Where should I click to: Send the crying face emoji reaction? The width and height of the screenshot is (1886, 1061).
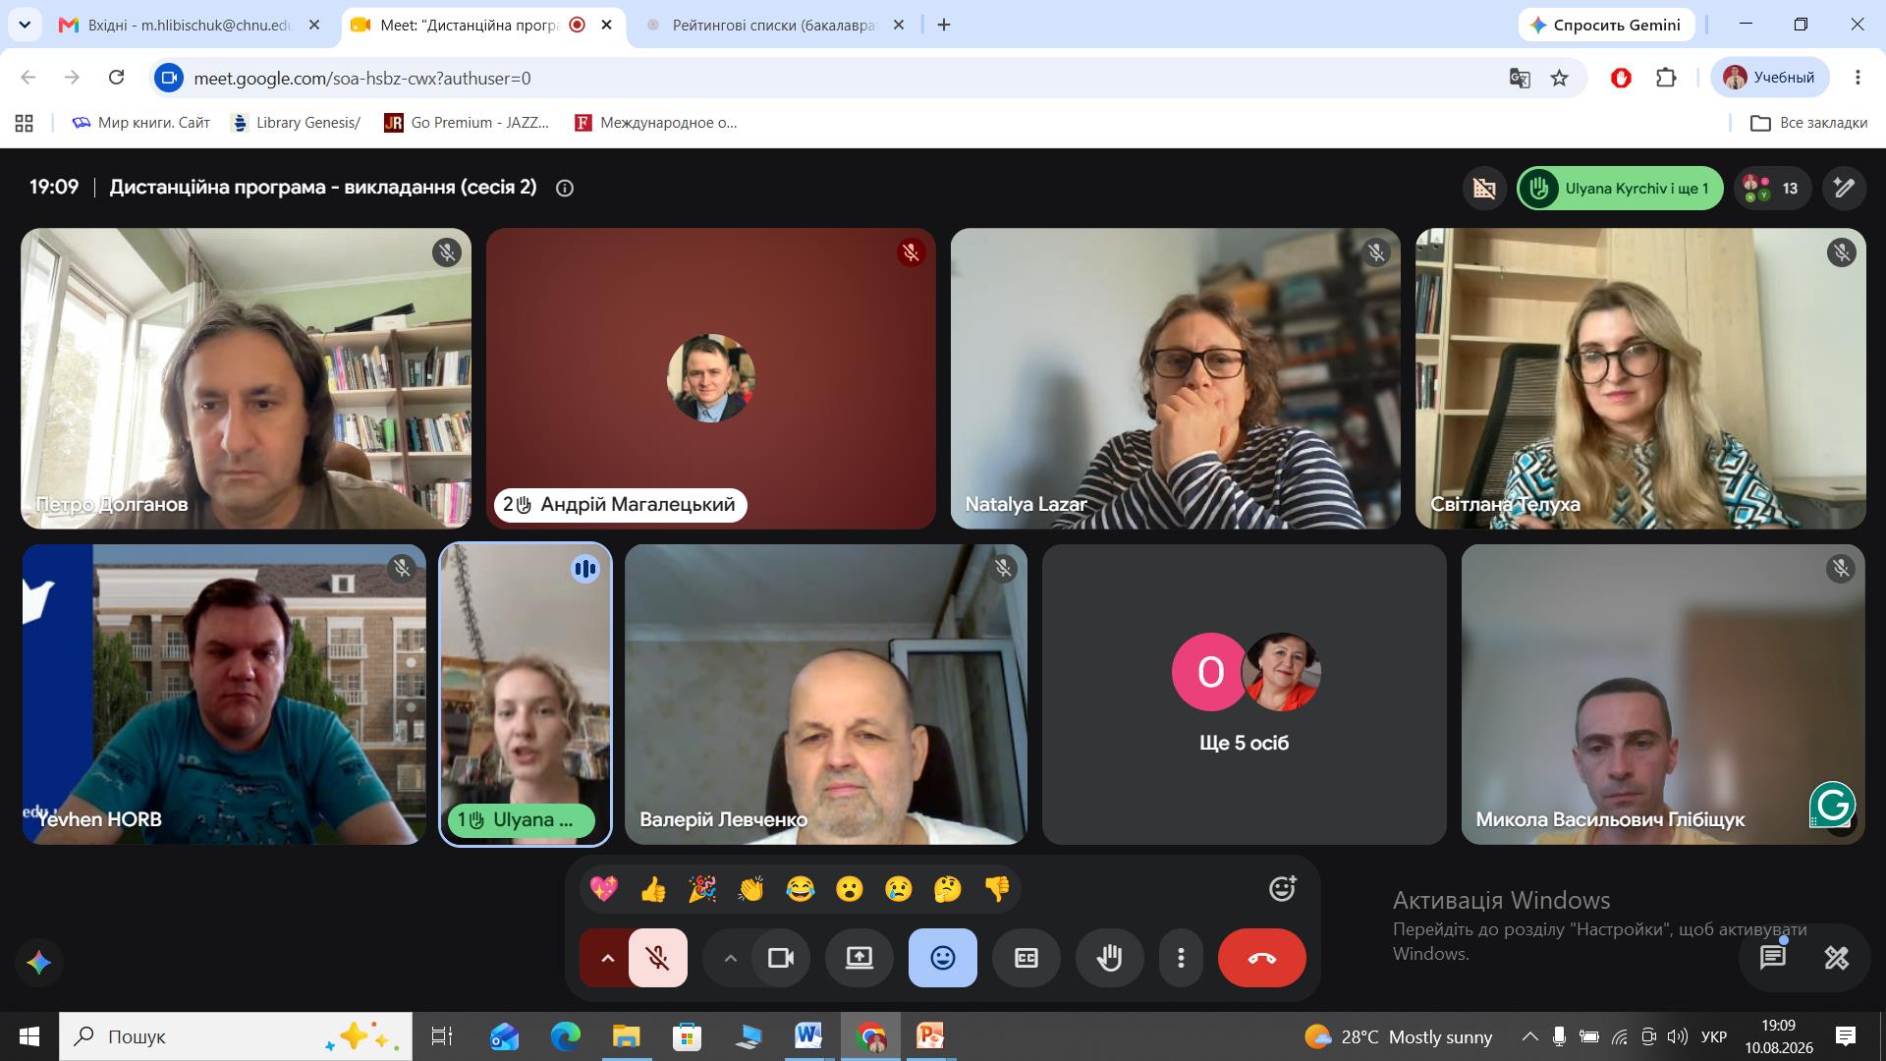[899, 889]
